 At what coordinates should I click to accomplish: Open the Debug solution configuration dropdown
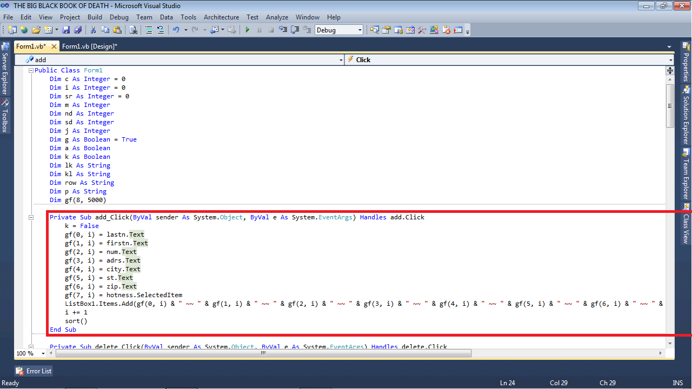(x=339, y=30)
